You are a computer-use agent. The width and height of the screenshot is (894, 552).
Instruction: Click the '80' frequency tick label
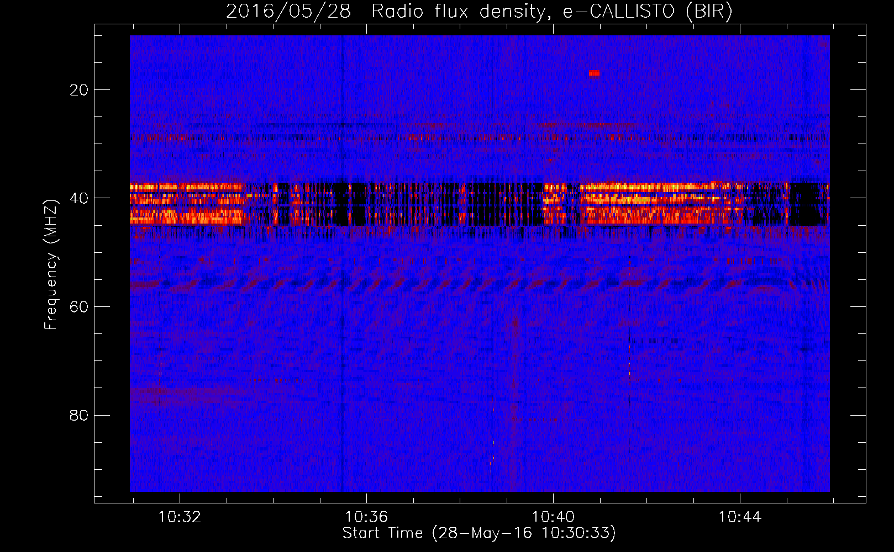click(x=79, y=415)
